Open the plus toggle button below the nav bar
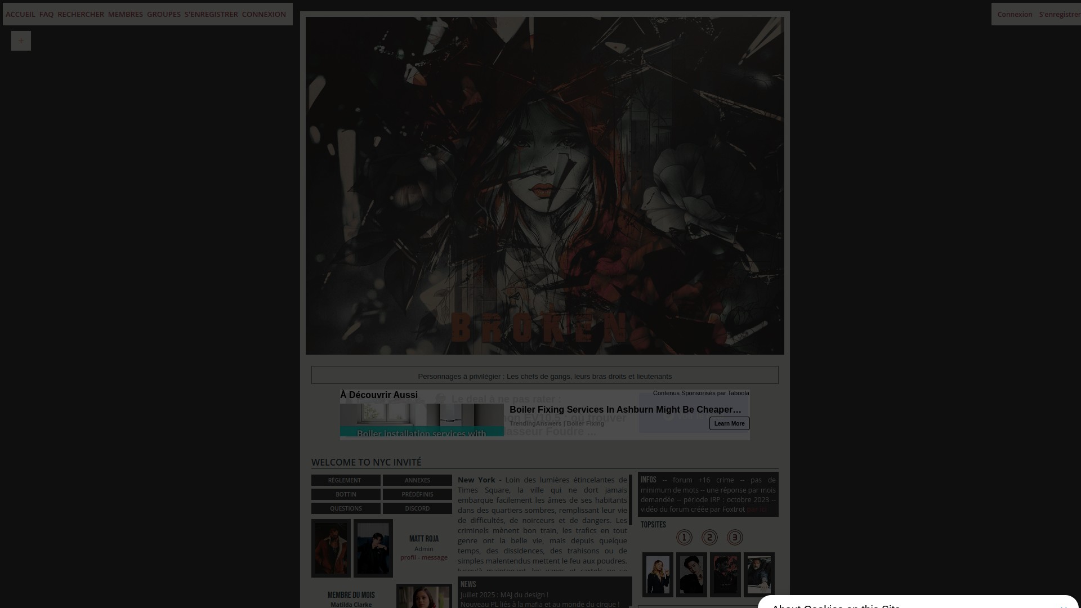 pyautogui.click(x=21, y=41)
